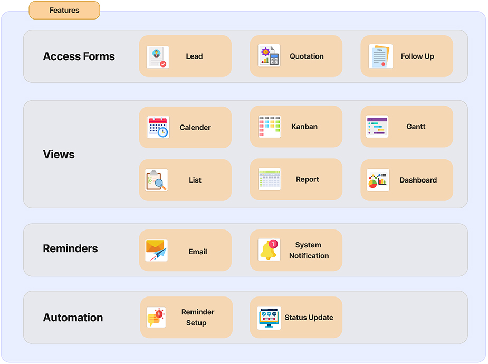Screen dimensions: 488x364
Task: Open the Status Update monitor icon
Action: [269, 318]
